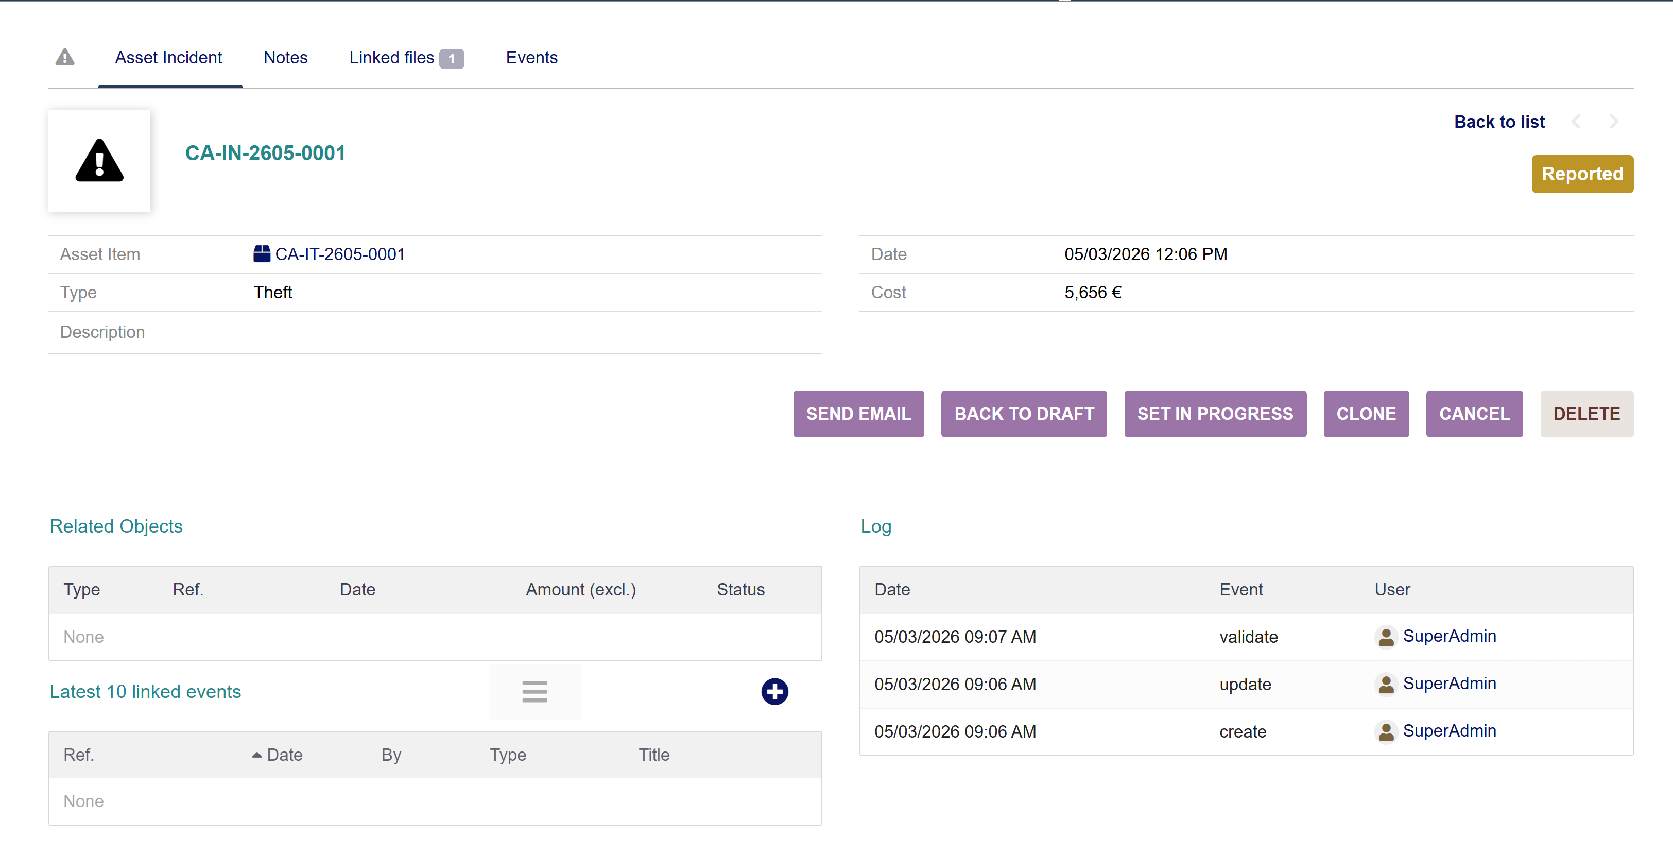Image resolution: width=1673 pixels, height=854 pixels.
Task: Switch to the Asset Incident tab
Action: [169, 58]
